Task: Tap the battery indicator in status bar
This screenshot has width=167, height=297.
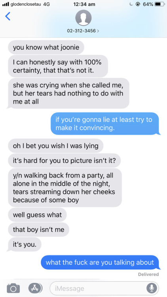Action: tap(159, 4)
